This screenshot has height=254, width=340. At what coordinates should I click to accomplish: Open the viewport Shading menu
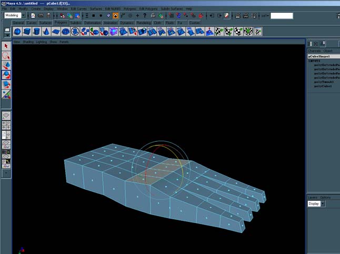point(28,42)
